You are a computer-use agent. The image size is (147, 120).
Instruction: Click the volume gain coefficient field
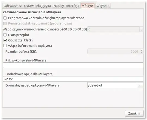coord(114,29)
